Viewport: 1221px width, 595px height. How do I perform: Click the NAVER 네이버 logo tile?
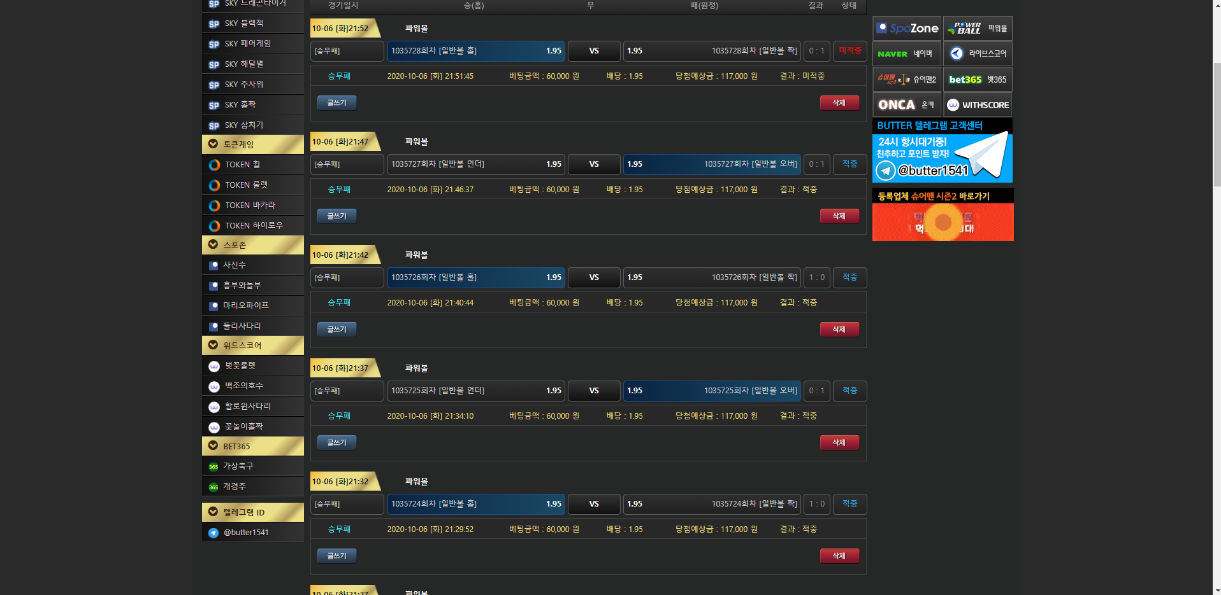coord(906,54)
